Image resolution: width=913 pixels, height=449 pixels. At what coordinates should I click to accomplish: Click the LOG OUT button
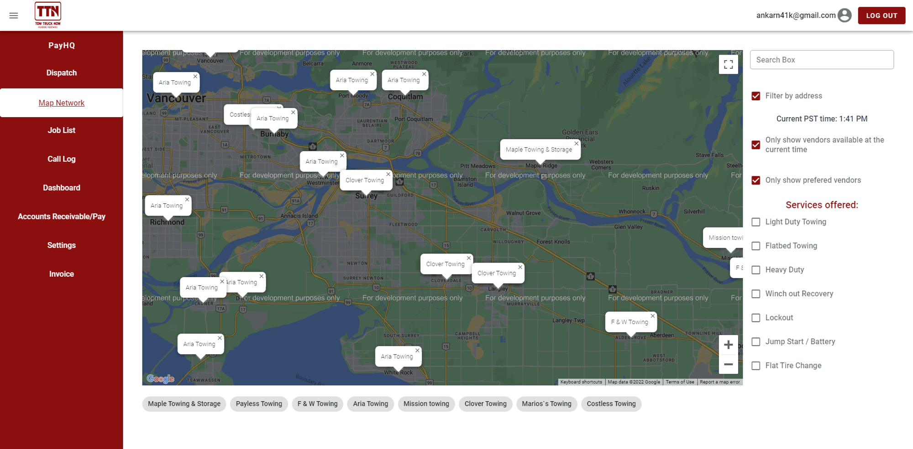coord(881,15)
